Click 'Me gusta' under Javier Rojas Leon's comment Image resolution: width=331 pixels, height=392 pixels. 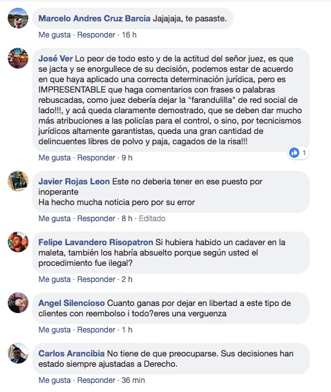[54, 219]
